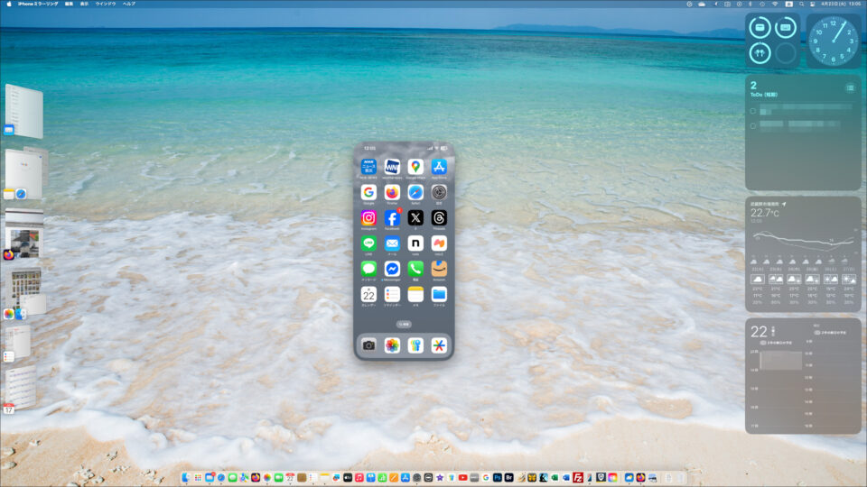Open the Files app on the iPhone
The height and width of the screenshot is (487, 867).
(x=439, y=294)
